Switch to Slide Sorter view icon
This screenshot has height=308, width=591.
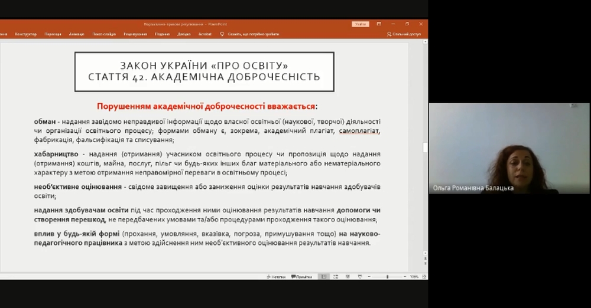point(336,277)
